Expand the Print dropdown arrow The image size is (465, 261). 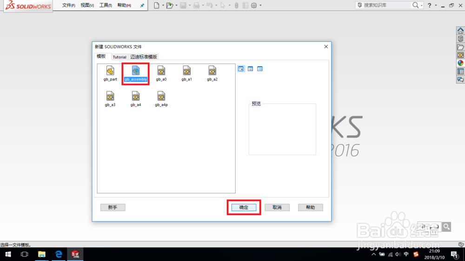203,5
